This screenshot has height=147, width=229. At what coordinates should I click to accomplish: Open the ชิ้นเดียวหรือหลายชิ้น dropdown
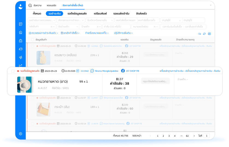[100, 20]
